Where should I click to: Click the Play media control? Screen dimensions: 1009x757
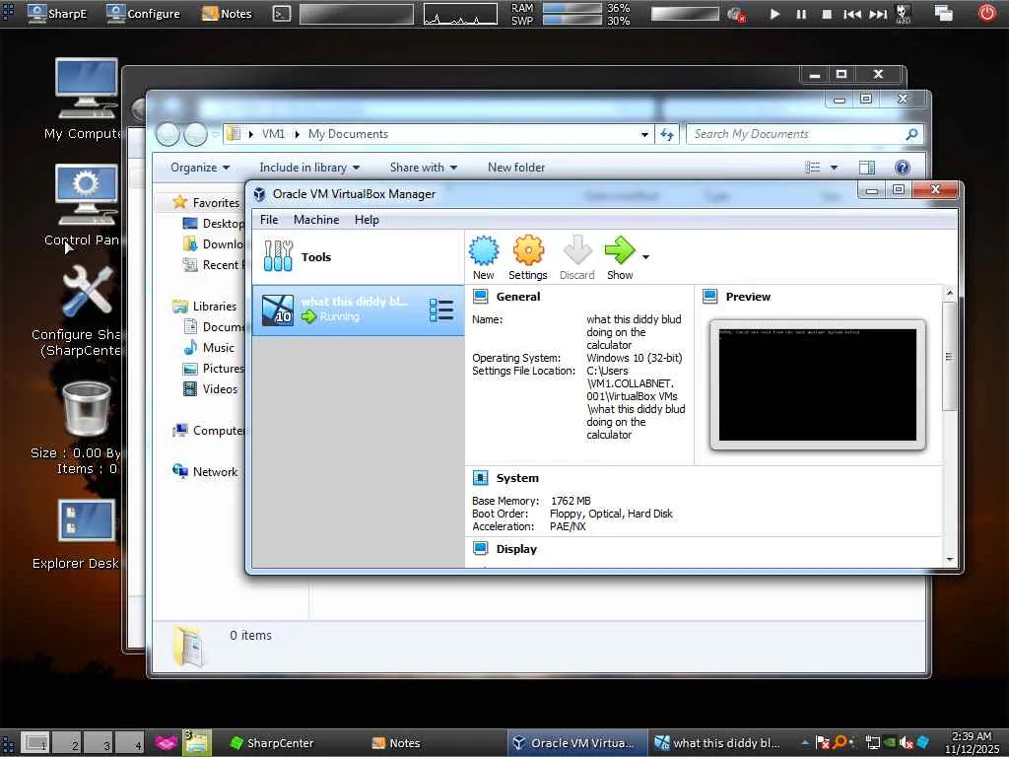pyautogui.click(x=774, y=14)
